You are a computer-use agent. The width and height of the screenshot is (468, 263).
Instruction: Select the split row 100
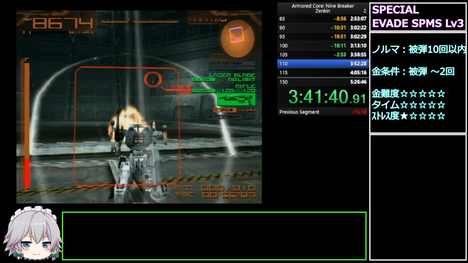323,46
